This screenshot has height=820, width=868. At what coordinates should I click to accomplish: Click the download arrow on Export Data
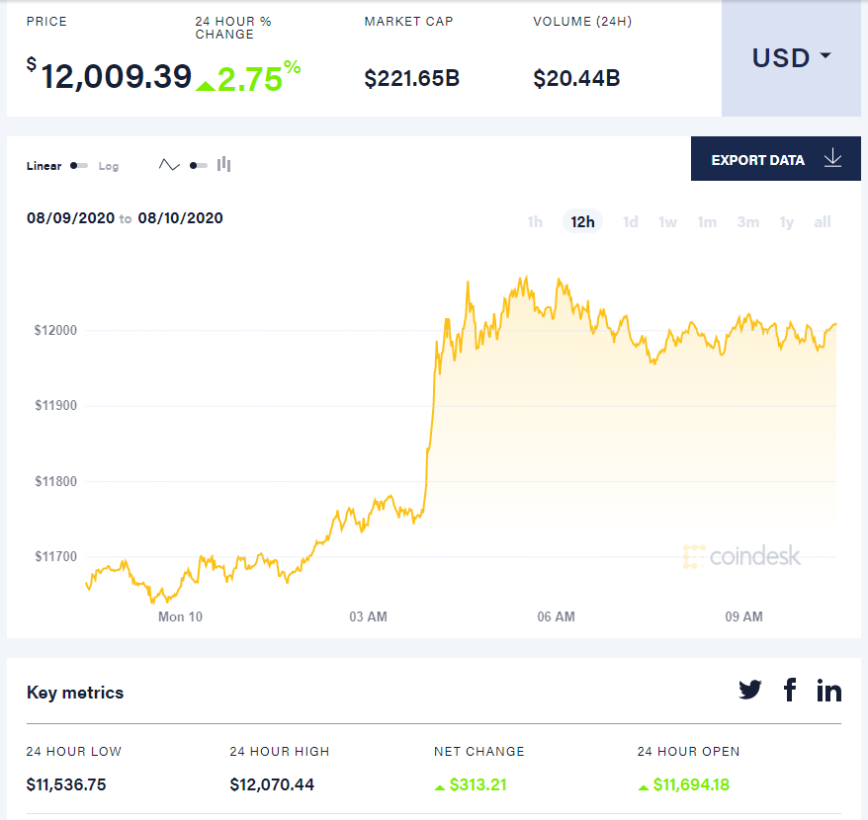click(833, 158)
